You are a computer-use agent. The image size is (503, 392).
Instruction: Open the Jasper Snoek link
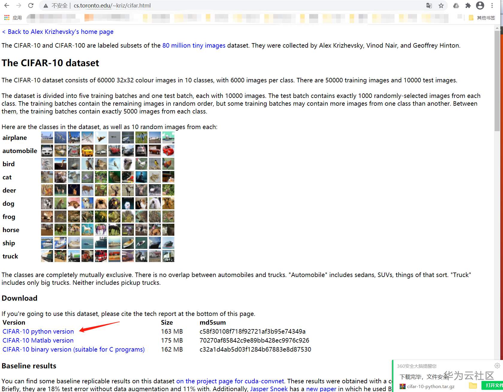(269, 389)
